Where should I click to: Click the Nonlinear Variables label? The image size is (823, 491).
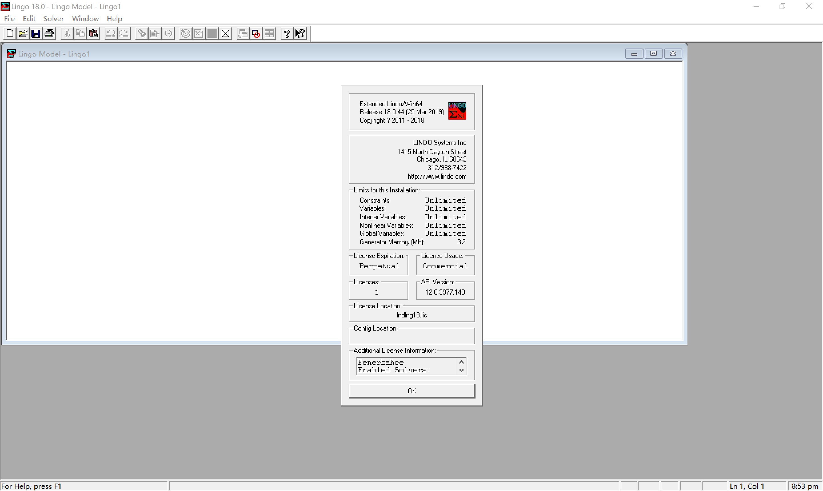coord(386,226)
